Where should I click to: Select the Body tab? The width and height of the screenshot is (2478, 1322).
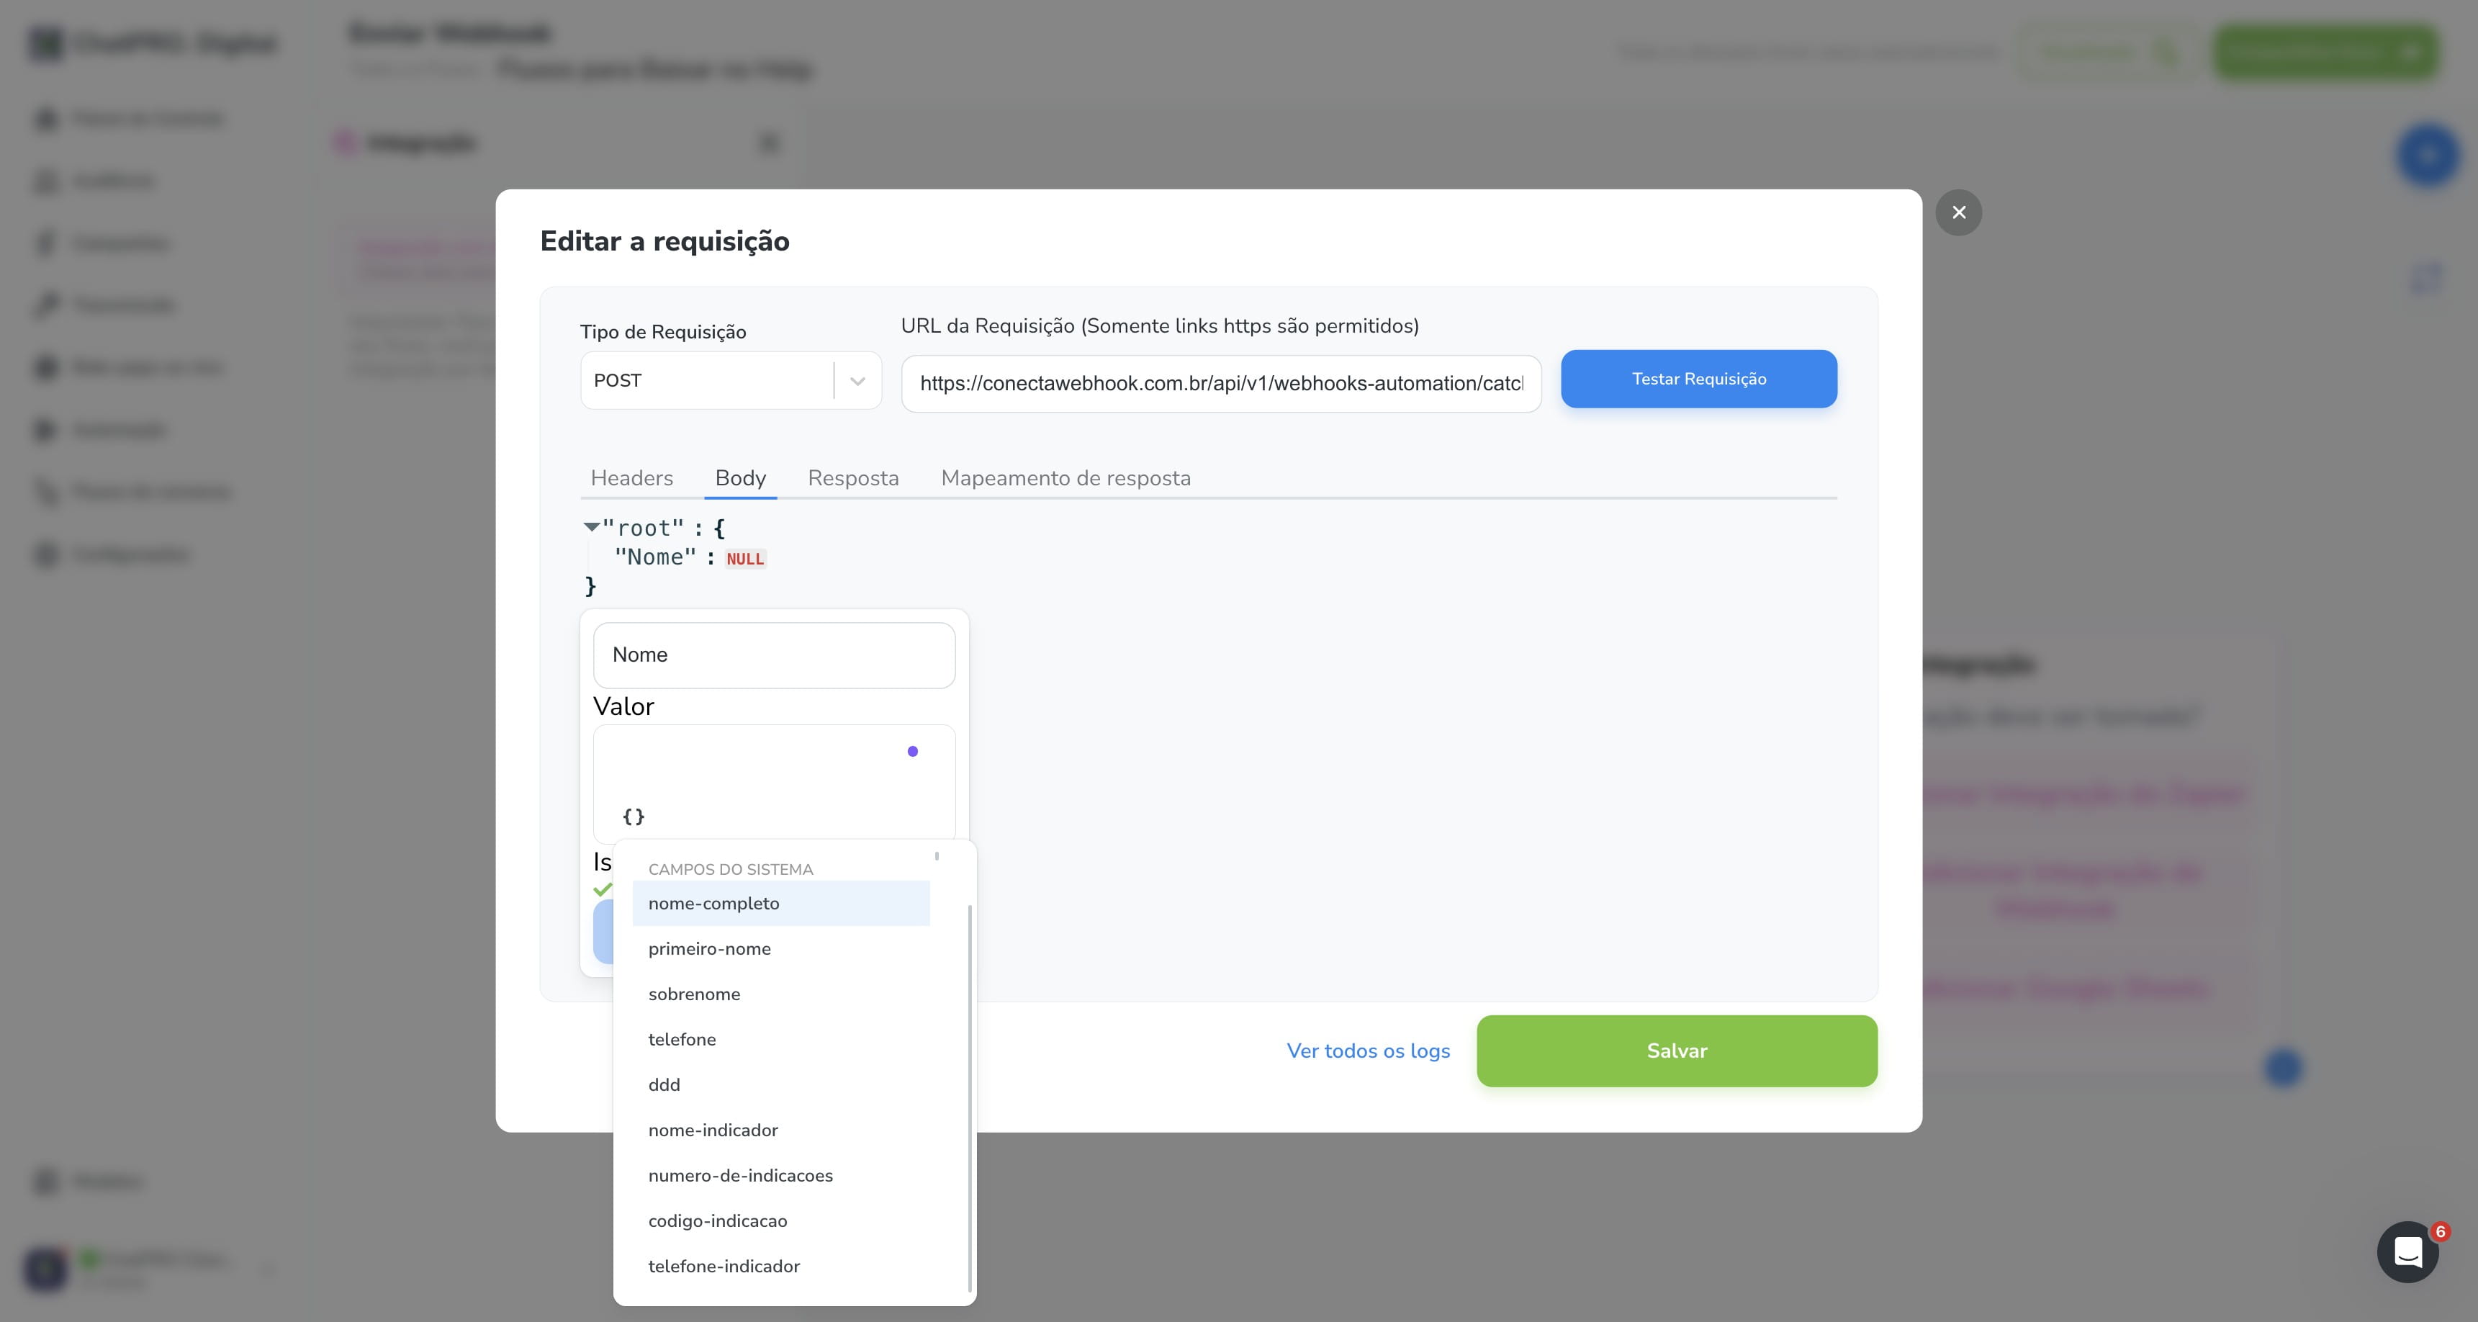coord(741,478)
